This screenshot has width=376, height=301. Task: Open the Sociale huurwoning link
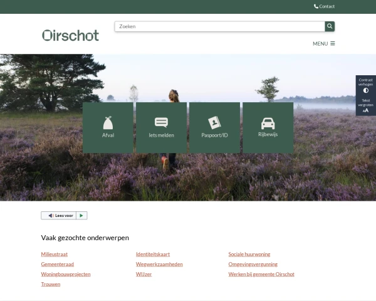pyautogui.click(x=249, y=254)
